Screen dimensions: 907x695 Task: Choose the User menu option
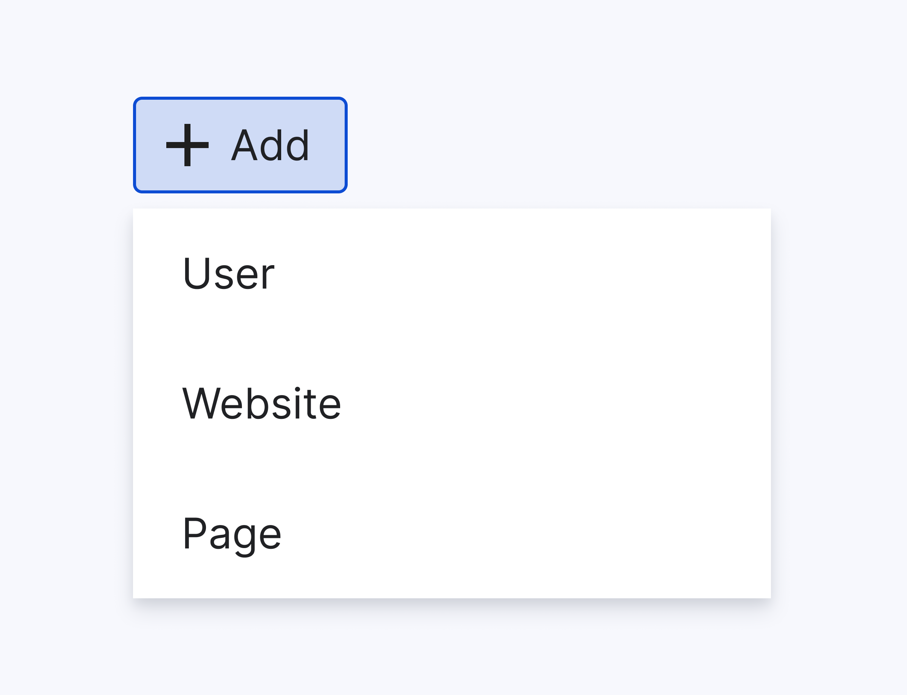pyautogui.click(x=229, y=273)
